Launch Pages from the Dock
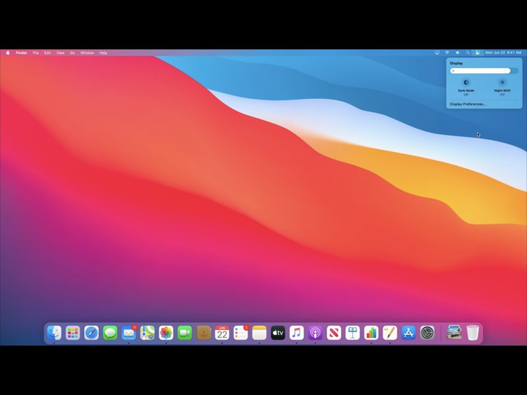 tap(390, 333)
